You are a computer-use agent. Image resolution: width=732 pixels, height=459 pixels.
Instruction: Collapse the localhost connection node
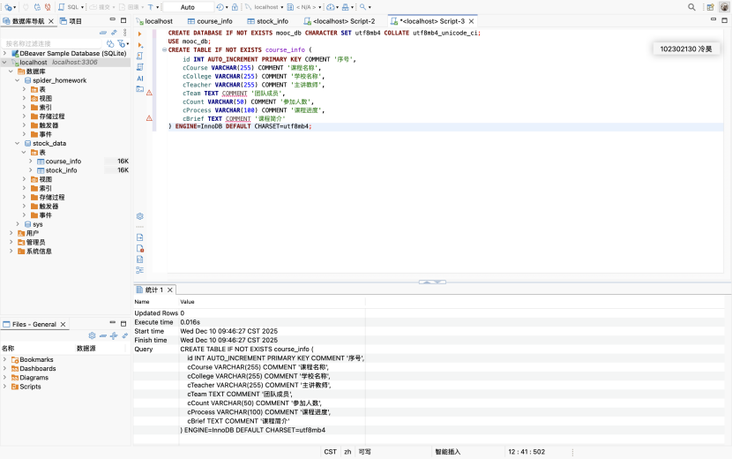pos(4,62)
